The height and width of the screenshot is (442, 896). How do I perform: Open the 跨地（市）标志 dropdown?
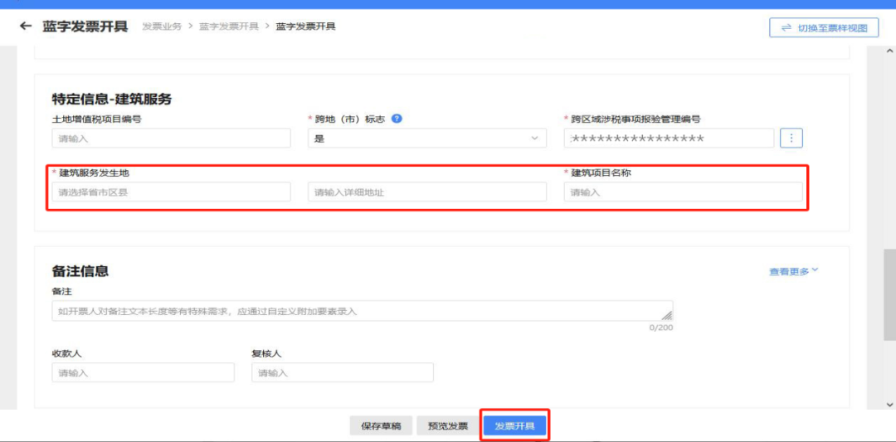(427, 138)
